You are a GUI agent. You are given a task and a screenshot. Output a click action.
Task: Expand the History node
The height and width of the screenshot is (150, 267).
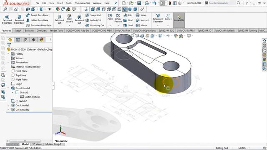8,54
